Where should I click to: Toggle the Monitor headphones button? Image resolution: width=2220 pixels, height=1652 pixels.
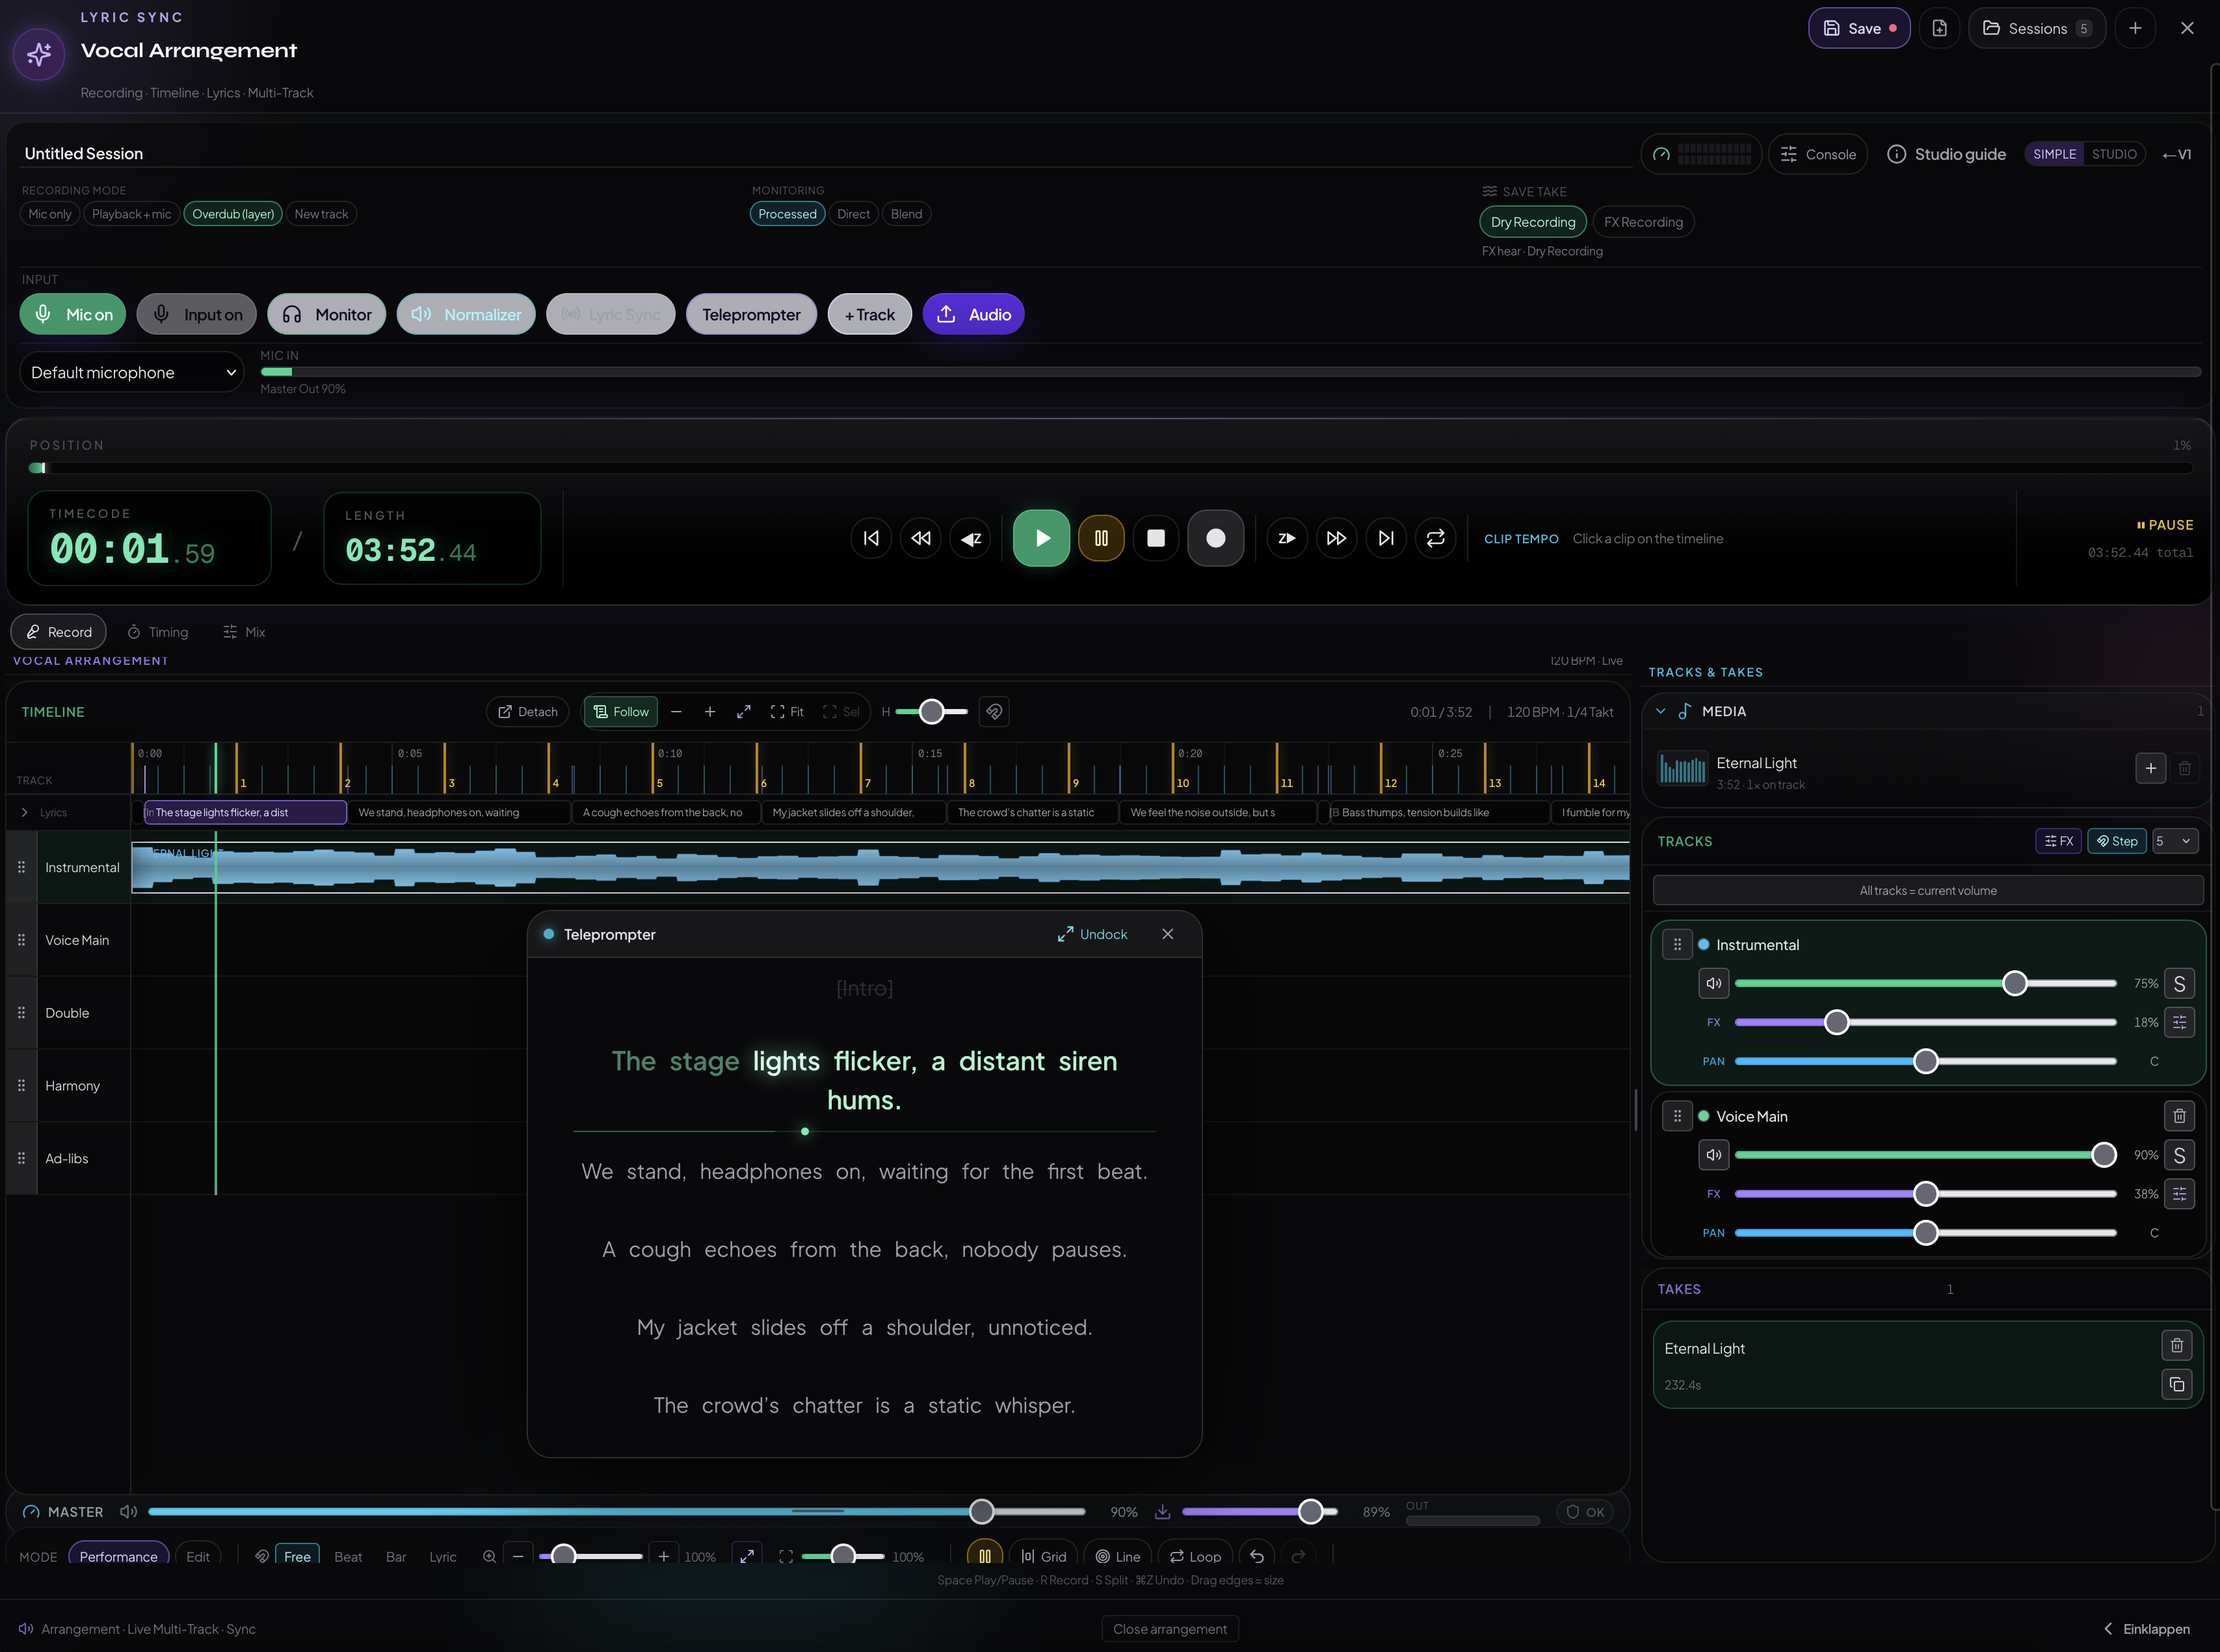point(326,314)
